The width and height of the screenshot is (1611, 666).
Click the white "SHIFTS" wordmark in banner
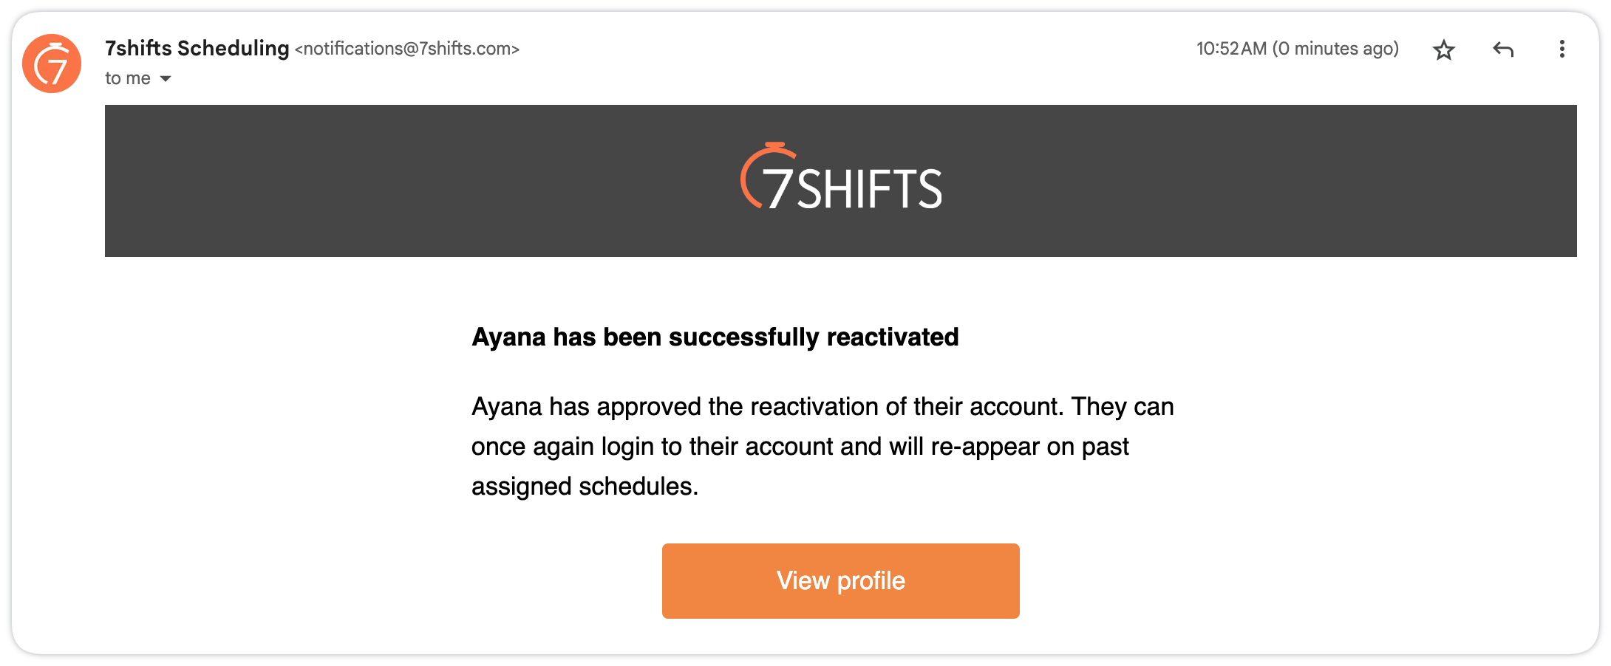869,189
